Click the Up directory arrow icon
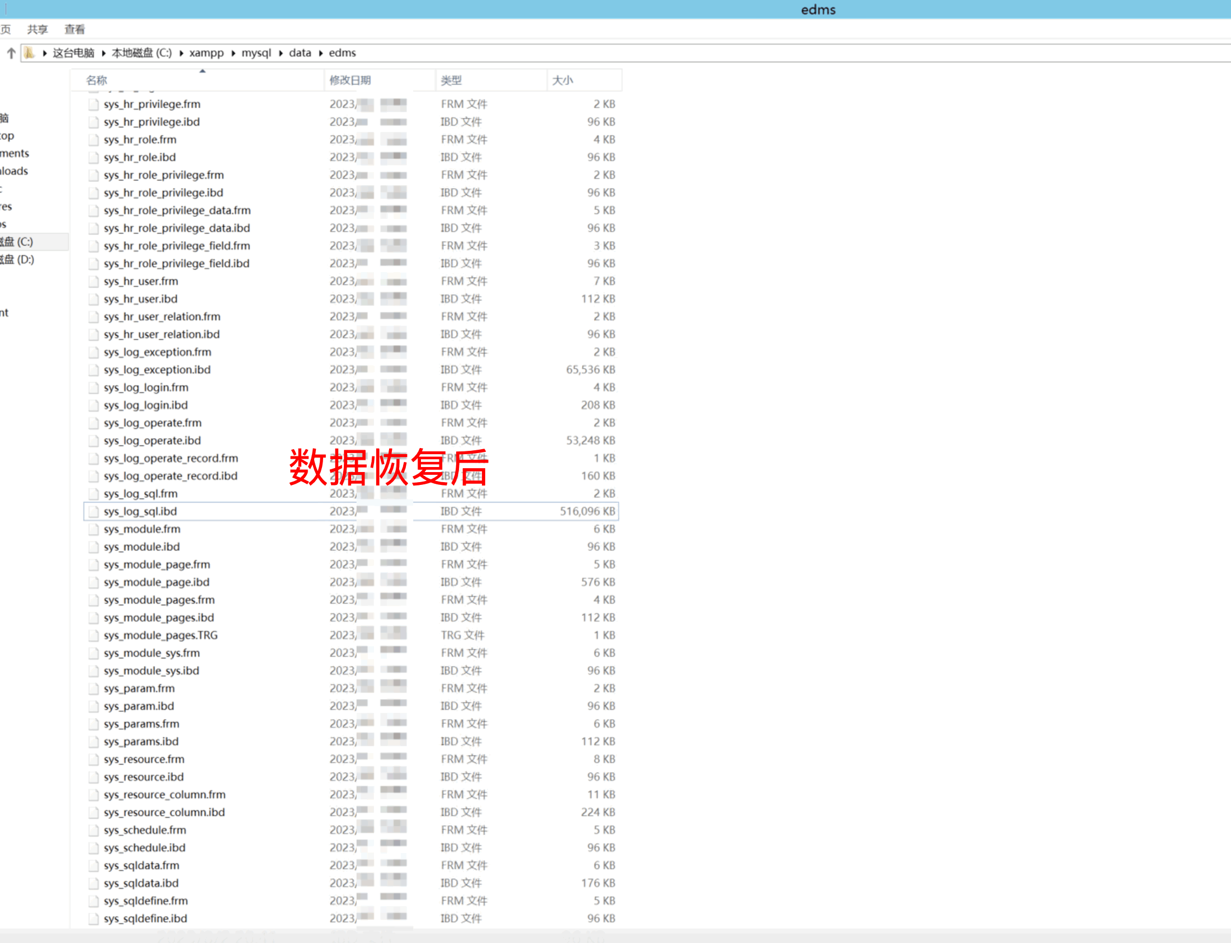The image size is (1231, 943). pyautogui.click(x=11, y=53)
